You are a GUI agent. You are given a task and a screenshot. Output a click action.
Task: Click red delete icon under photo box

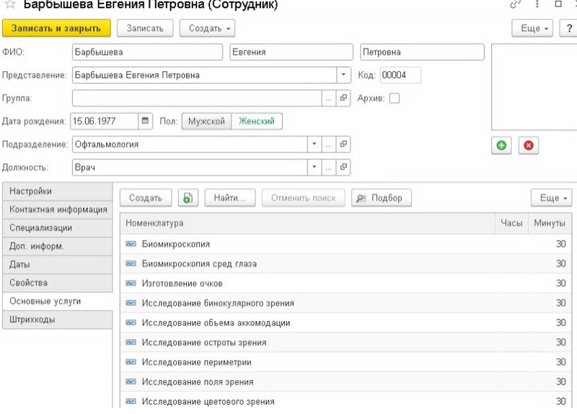point(528,145)
